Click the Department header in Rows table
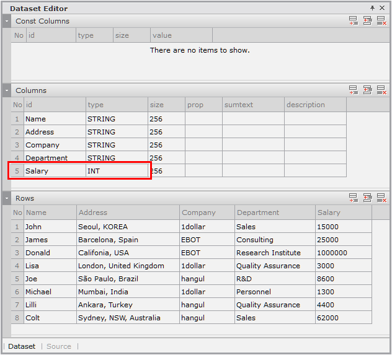392x355 pixels. tap(275, 213)
